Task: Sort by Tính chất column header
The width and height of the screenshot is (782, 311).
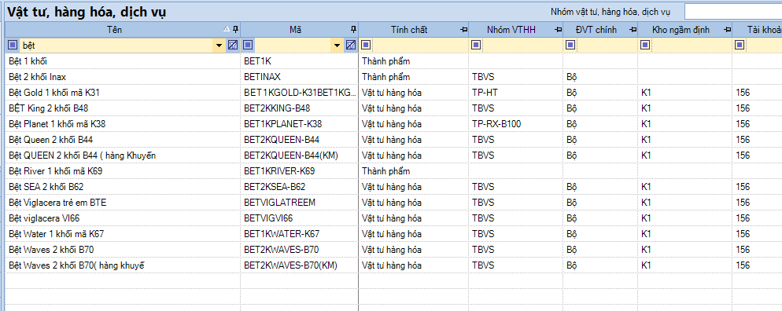Action: (409, 30)
